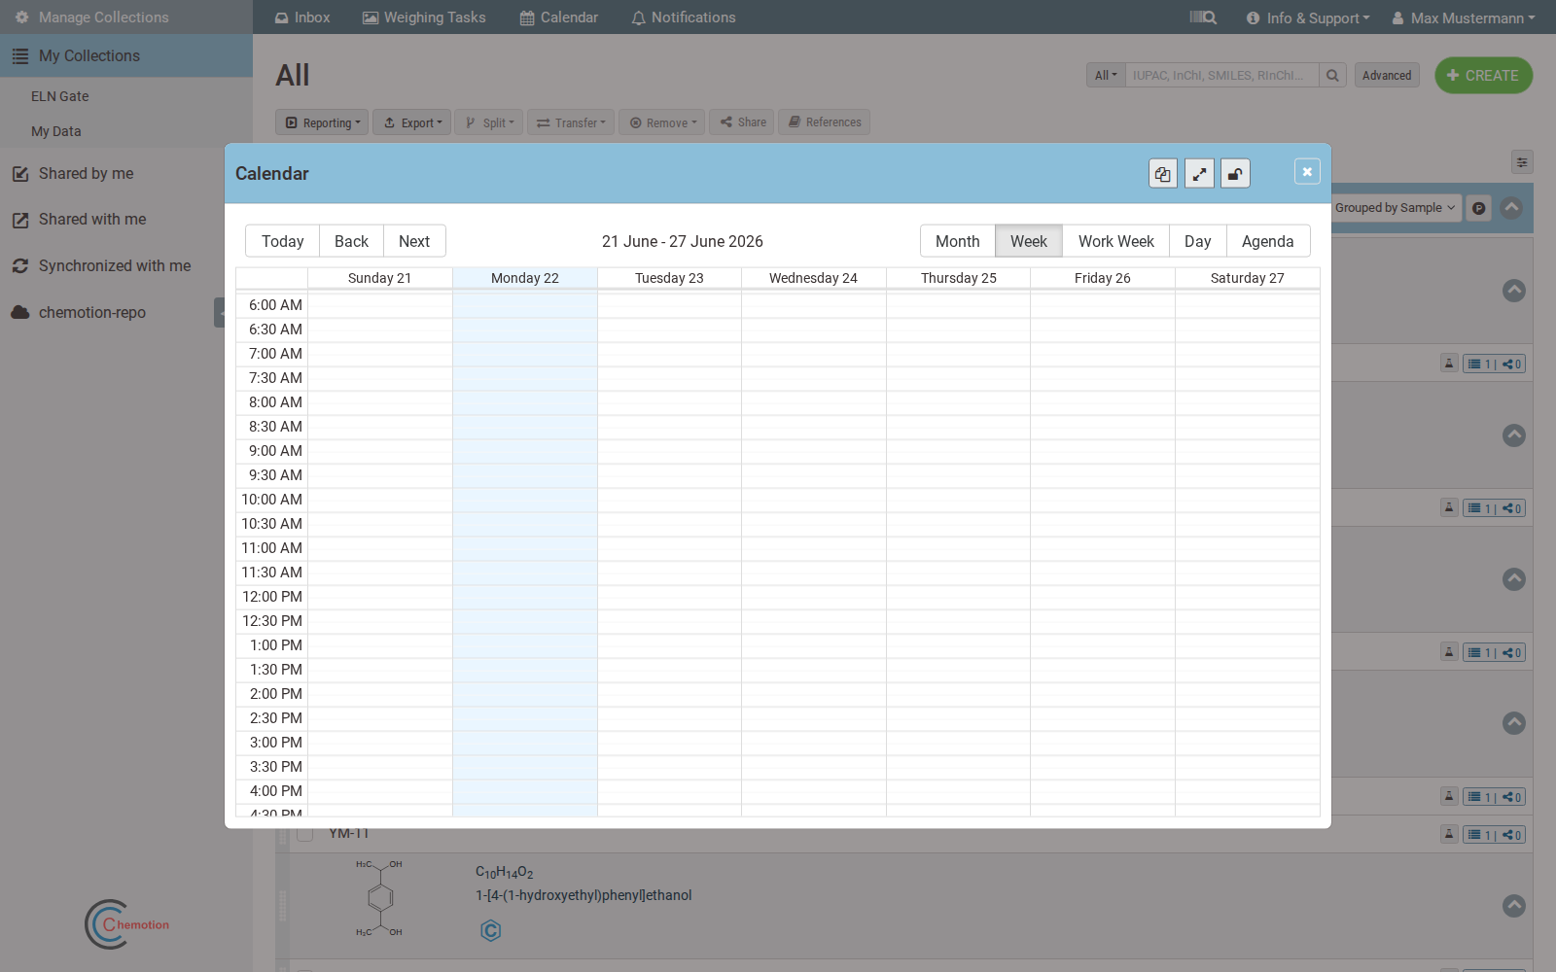Open Weighing Tasks in the top bar
Image resolution: width=1556 pixels, height=972 pixels.
424,17
